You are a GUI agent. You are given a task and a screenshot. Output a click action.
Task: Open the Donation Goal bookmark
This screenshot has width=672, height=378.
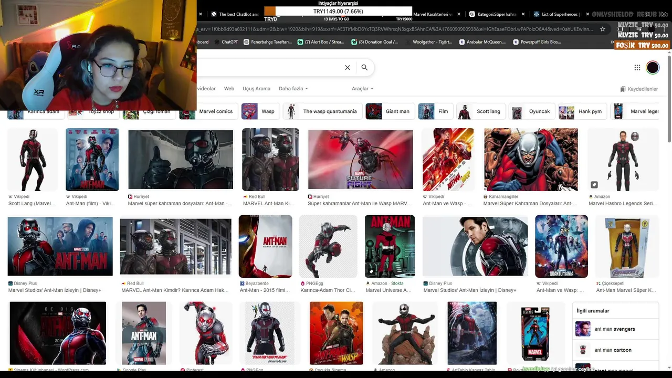pos(374,42)
